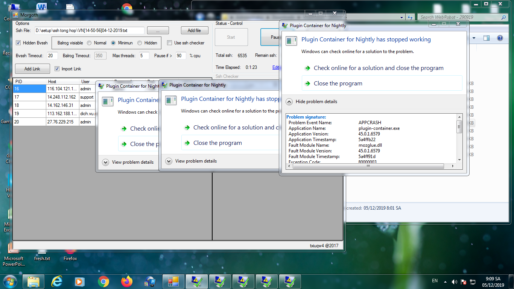This screenshot has width=514, height=289.
Task: Select host 14.248.112.162 in the table
Action: pos(62,97)
